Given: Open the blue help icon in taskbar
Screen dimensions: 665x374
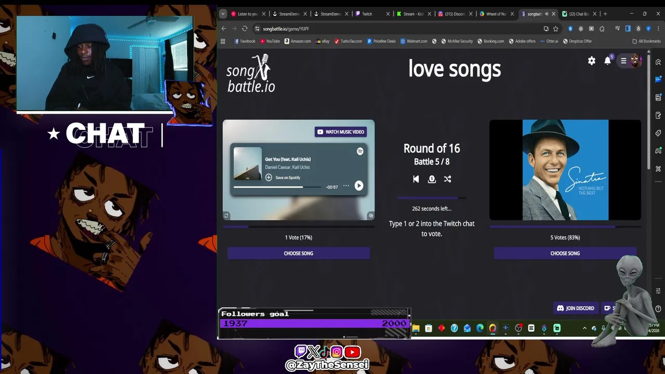Looking at the screenshot, I should coord(454,328).
